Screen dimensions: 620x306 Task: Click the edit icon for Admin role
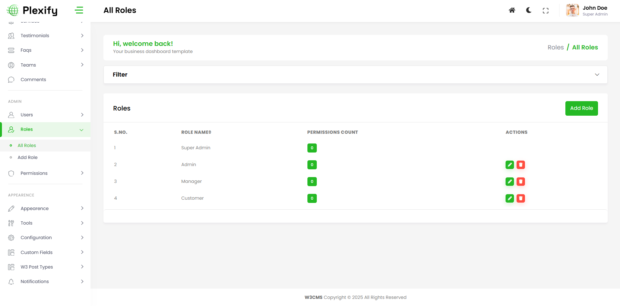(x=509, y=165)
